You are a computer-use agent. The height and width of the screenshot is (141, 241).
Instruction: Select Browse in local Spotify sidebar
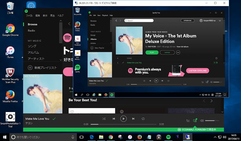32,24
